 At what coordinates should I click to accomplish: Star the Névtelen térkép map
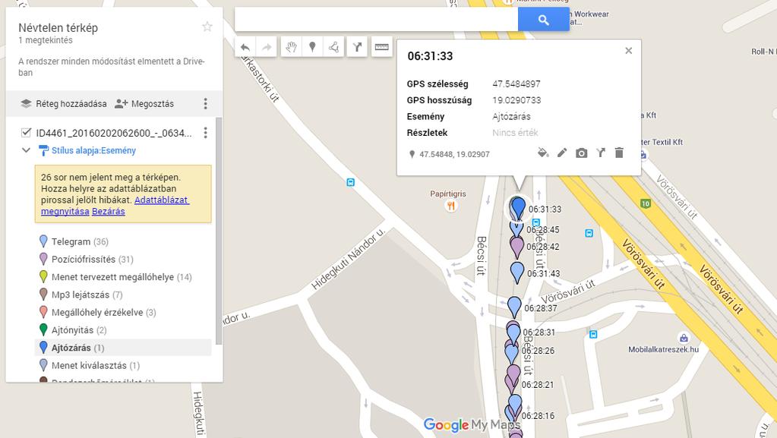click(x=207, y=27)
